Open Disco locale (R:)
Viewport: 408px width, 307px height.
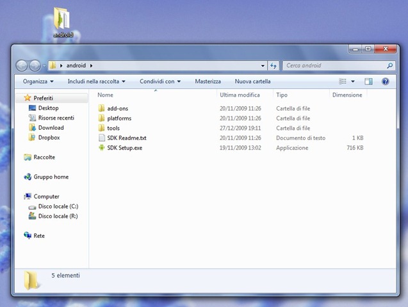tap(58, 216)
